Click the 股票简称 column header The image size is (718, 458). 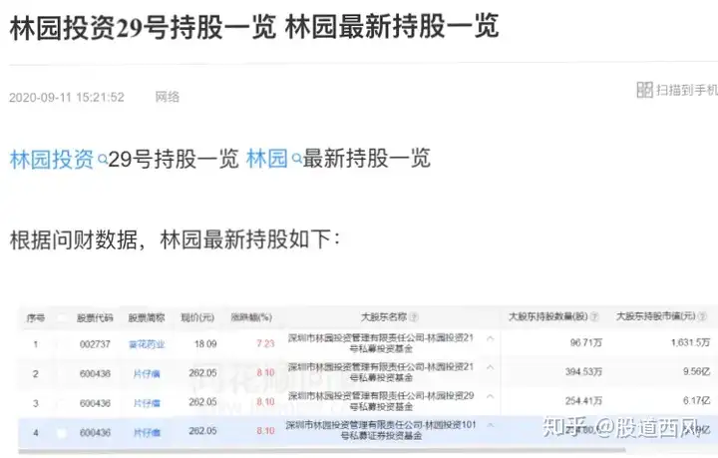click(x=147, y=318)
